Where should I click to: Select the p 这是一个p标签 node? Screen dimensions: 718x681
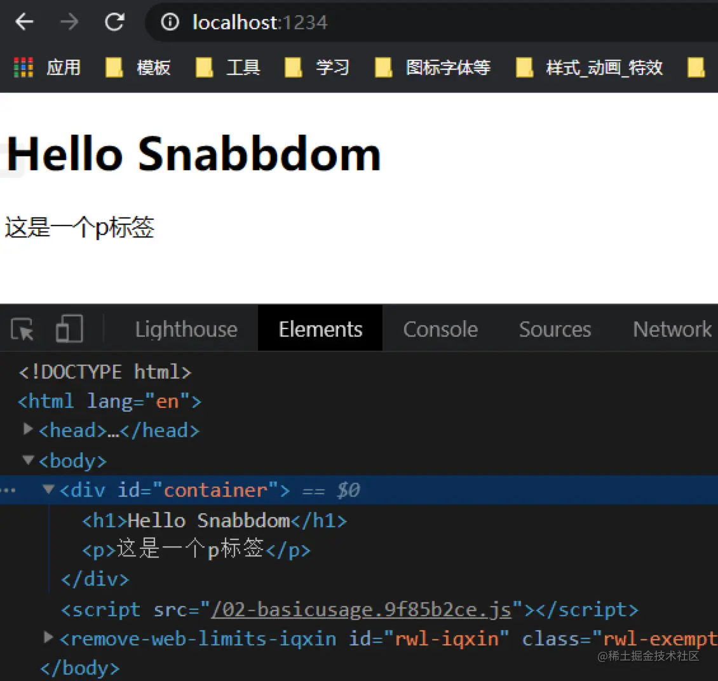[x=196, y=550]
